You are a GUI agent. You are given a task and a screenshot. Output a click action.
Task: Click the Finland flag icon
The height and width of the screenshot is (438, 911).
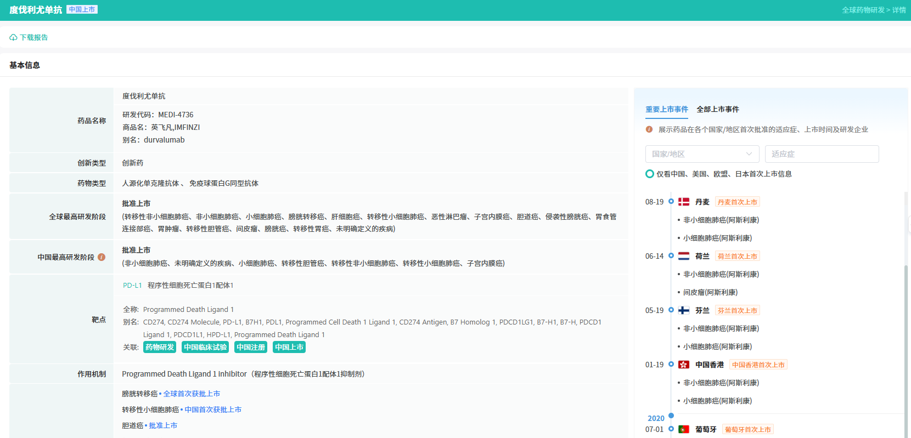tap(684, 310)
